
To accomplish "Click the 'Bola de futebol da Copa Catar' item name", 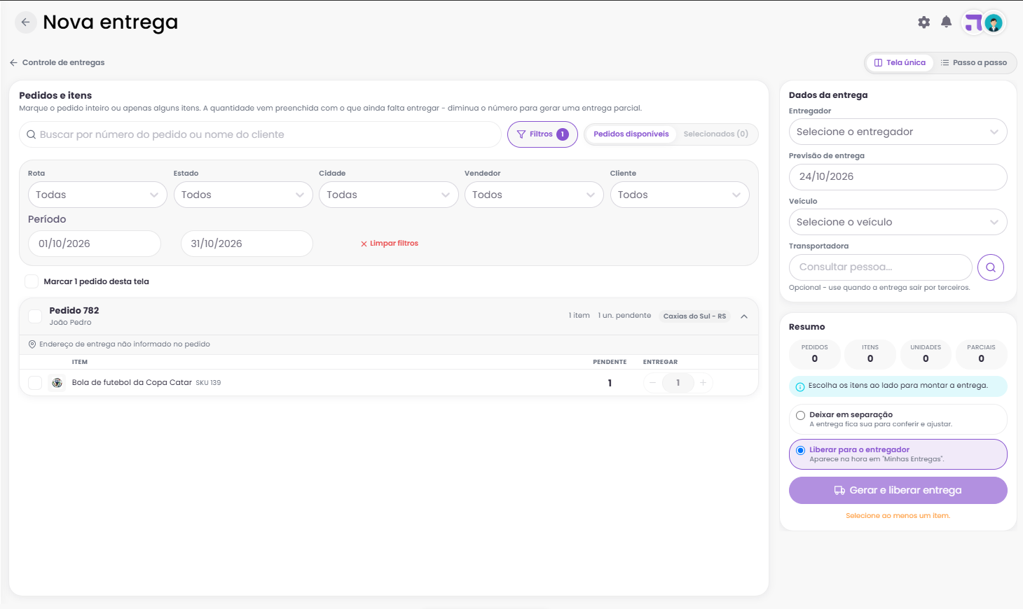I will [132, 383].
